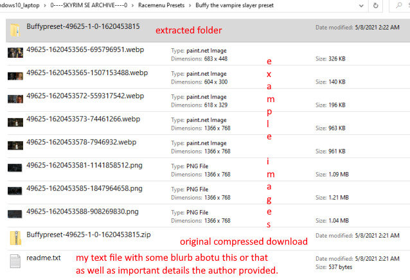The width and height of the screenshot is (410, 280).
Task: Open address bar history dropdown arrow
Action: [361, 6]
